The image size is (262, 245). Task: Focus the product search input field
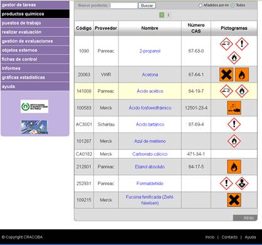click(x=124, y=6)
